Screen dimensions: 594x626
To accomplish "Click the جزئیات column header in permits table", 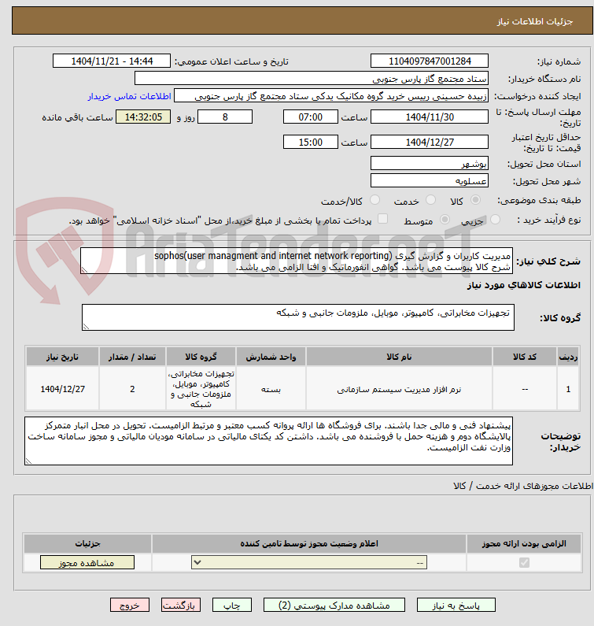I will click(x=87, y=543).
